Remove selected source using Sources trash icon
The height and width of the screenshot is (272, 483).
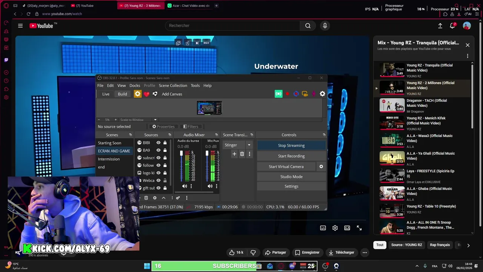tap(146, 198)
